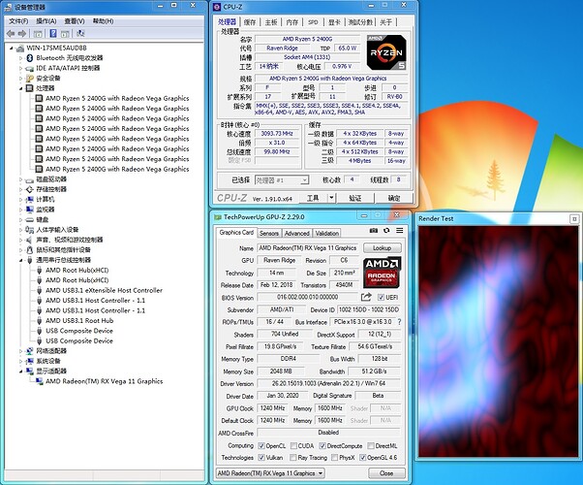Switch to the 主板 tab in CPU-Z
This screenshot has width=583, height=485.
click(271, 22)
